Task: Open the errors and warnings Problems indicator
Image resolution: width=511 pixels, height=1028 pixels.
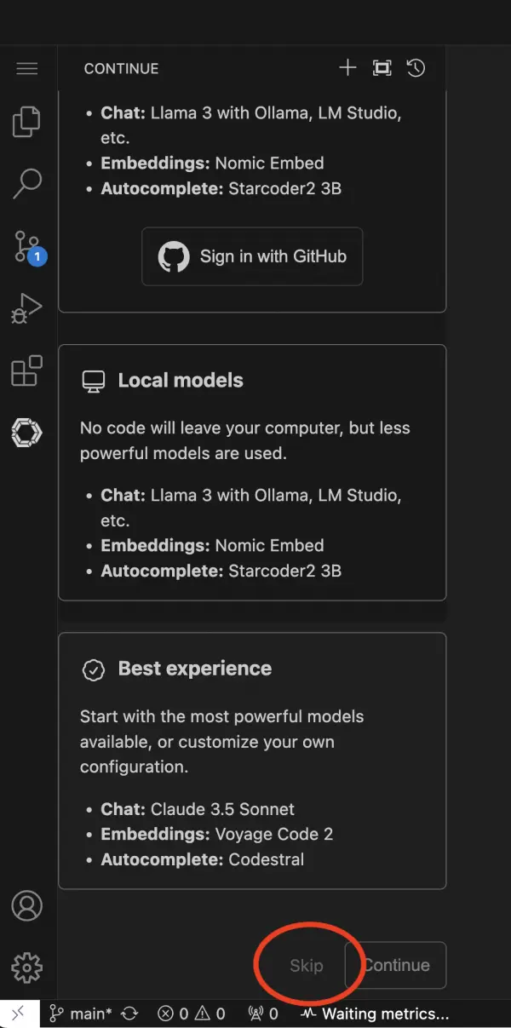Action: point(192,1014)
